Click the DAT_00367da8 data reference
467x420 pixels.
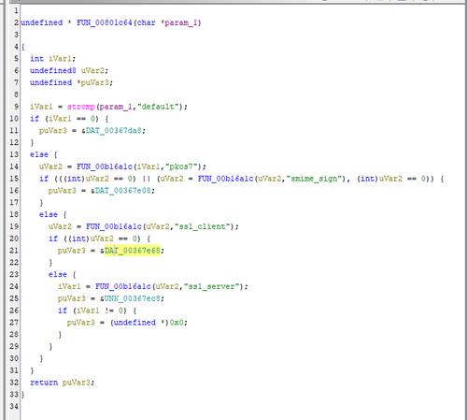pyautogui.click(x=114, y=131)
